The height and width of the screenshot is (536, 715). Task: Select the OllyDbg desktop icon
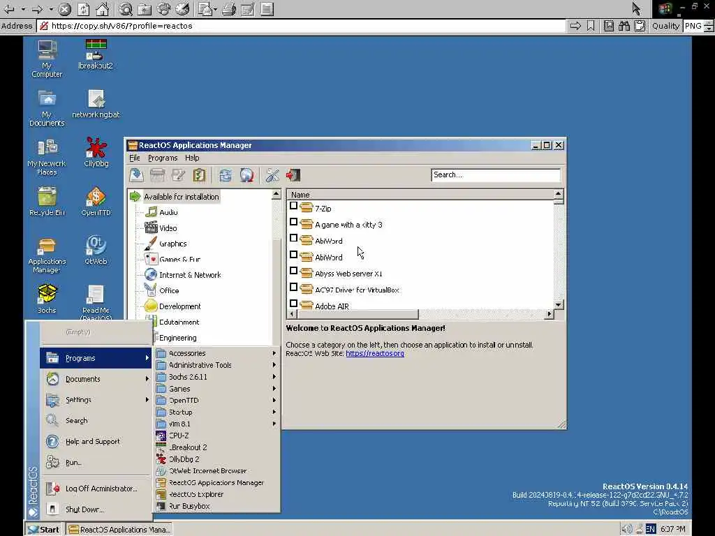tap(96, 153)
